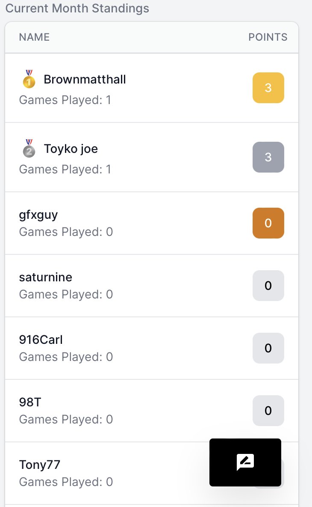Select the saturnine player name

coord(45,277)
